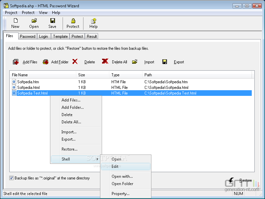This screenshot has height=199, width=265.
Task: Click the Help question mark icon
Action: tap(93, 21)
